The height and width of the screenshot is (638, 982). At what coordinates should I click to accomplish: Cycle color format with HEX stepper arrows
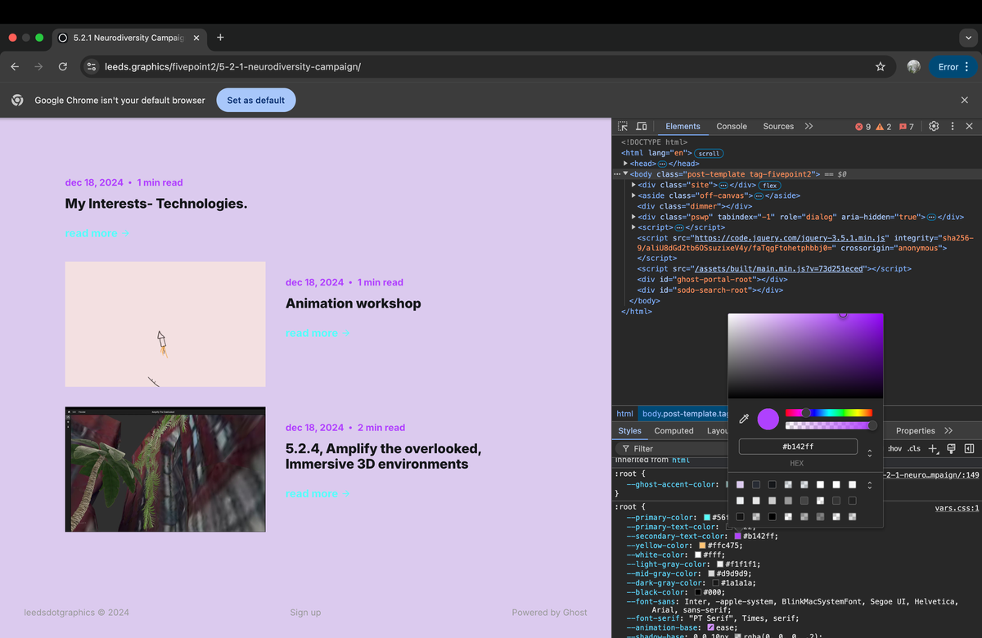(869, 452)
